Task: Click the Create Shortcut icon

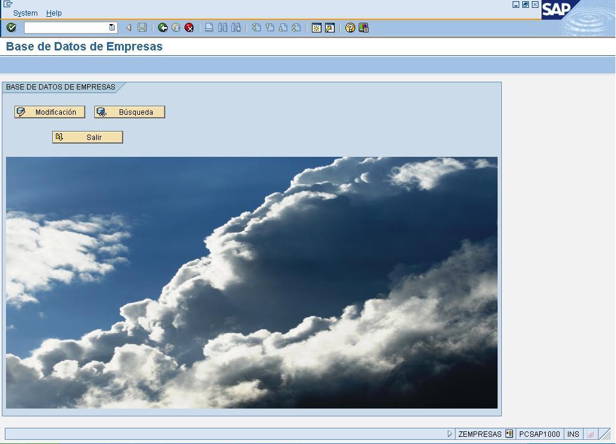Action: pos(330,28)
